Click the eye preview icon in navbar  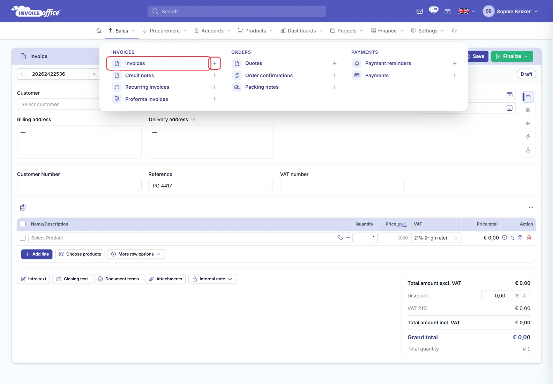pos(454,31)
